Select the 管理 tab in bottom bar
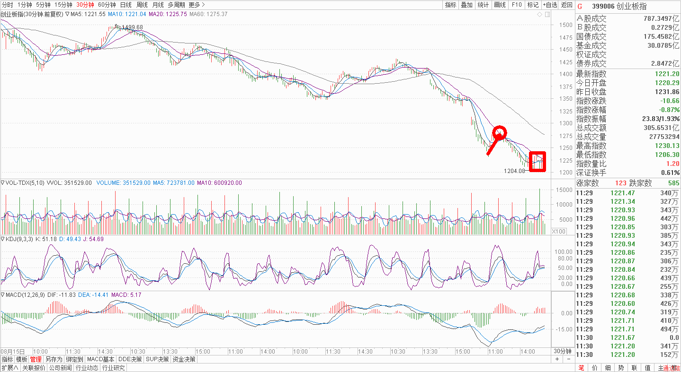The image size is (681, 372). 36,359
